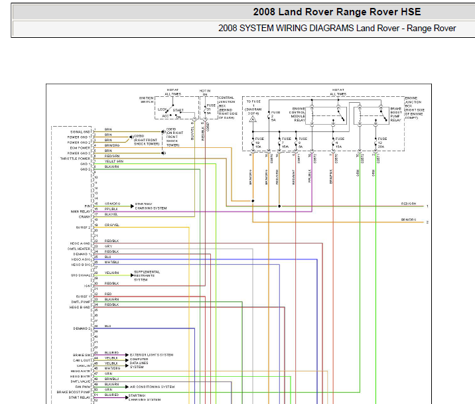
Task: Click the EXTERIOR LIGHTS SYSTEM reference
Action: (151, 355)
